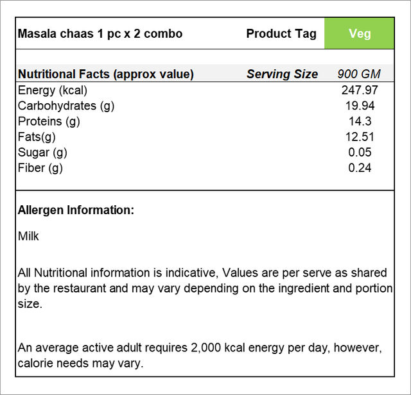Viewport: 411px width, 395px height.
Task: Click the 0.24 fiber value
Action: pos(360,168)
